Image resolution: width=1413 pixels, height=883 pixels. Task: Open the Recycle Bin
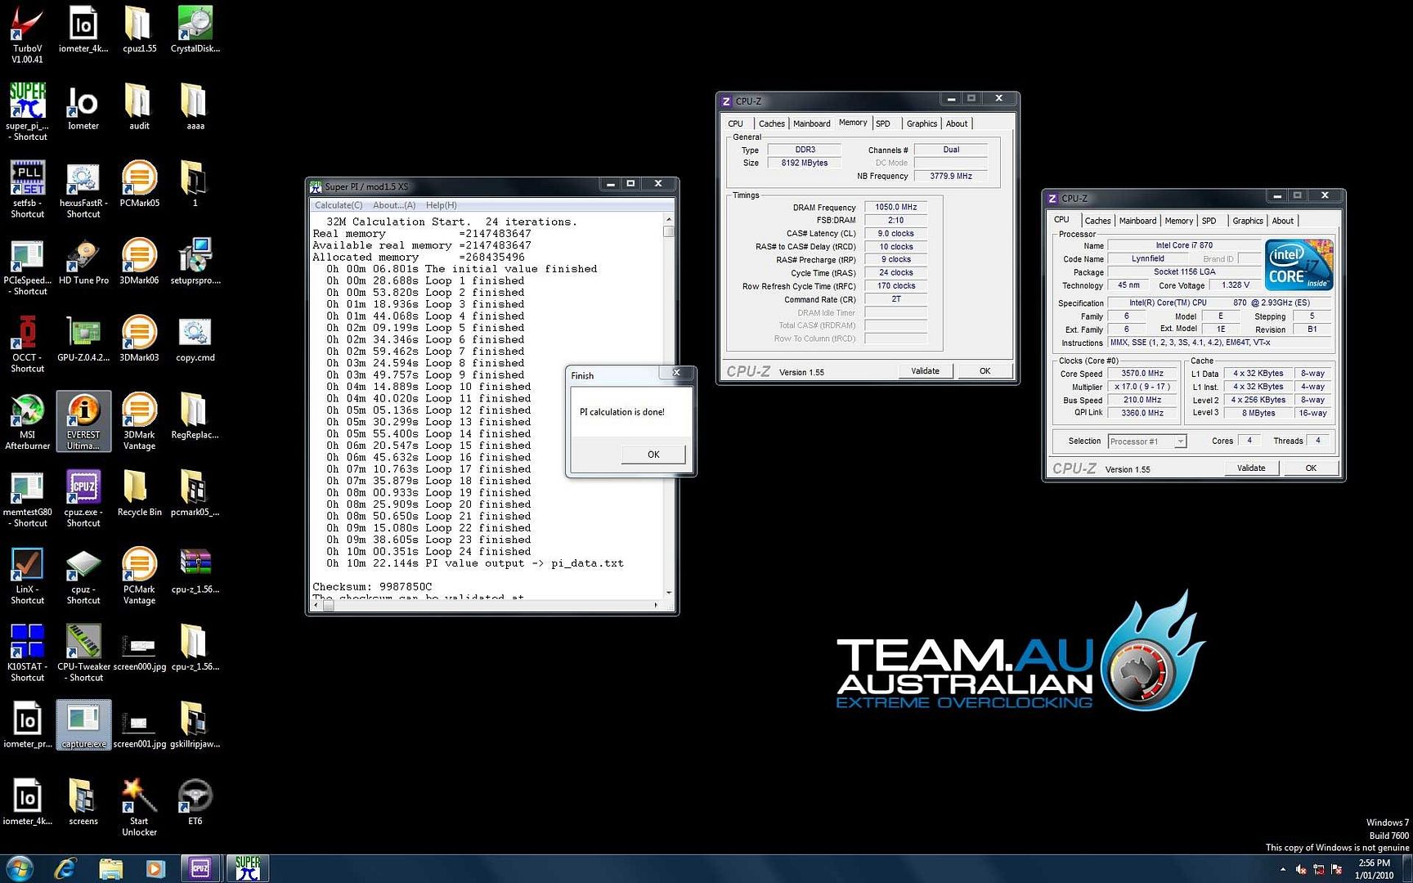[139, 493]
